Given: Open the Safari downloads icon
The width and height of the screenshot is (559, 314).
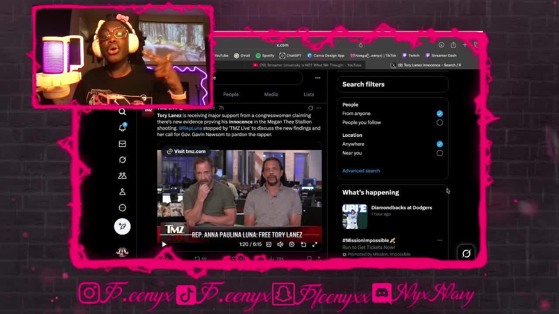Looking at the screenshot, I should (x=442, y=45).
